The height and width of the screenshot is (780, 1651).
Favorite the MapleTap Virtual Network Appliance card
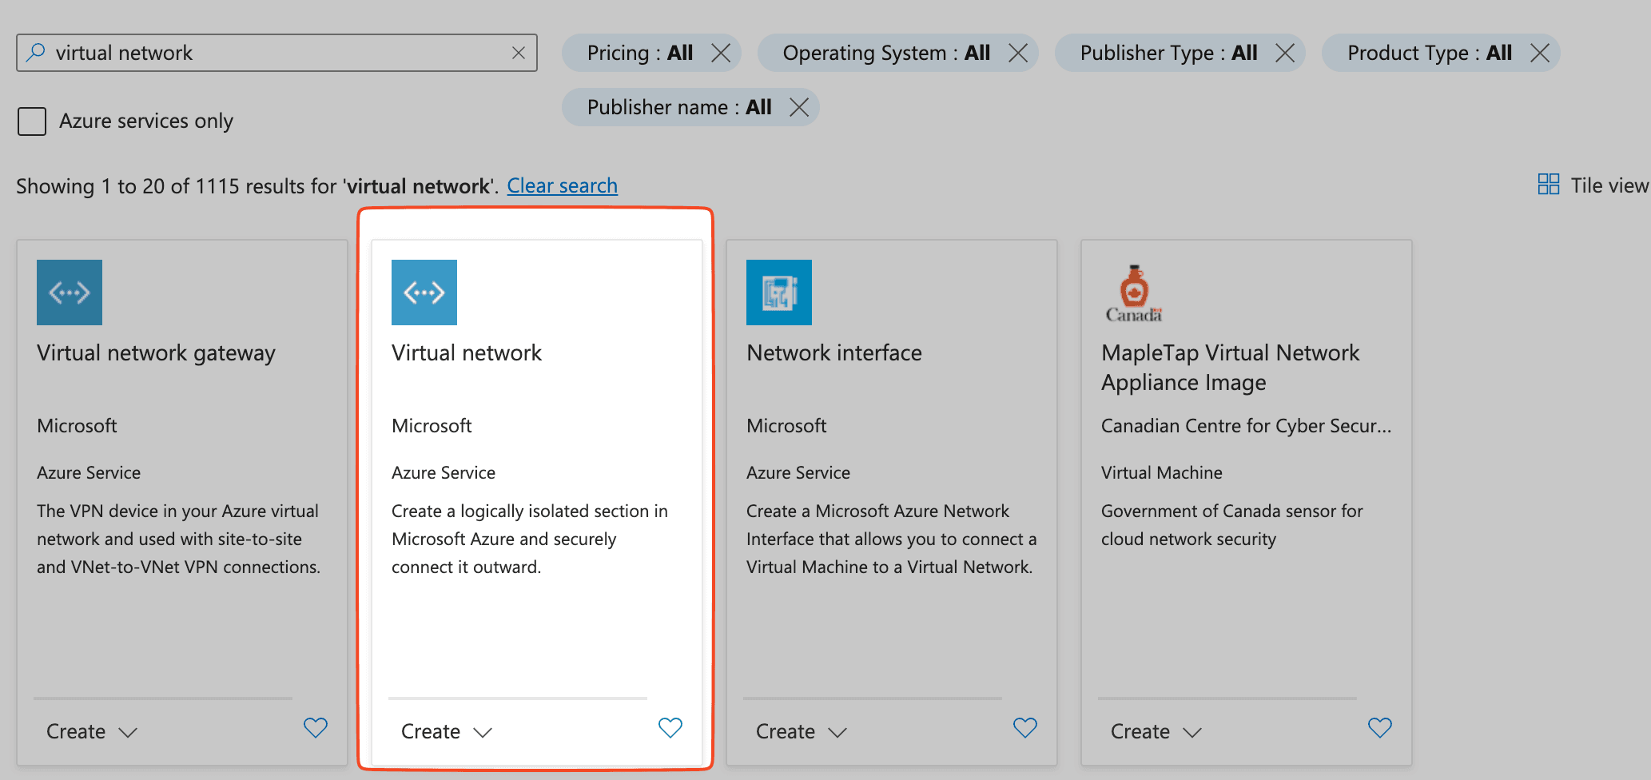[1380, 728]
